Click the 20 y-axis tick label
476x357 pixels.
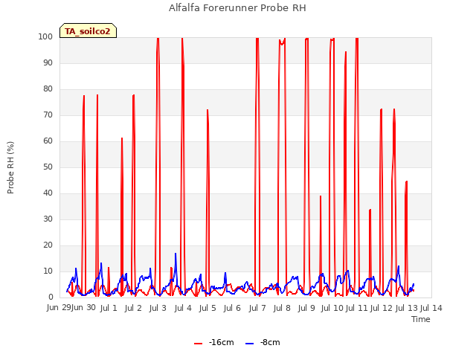click(x=48, y=245)
